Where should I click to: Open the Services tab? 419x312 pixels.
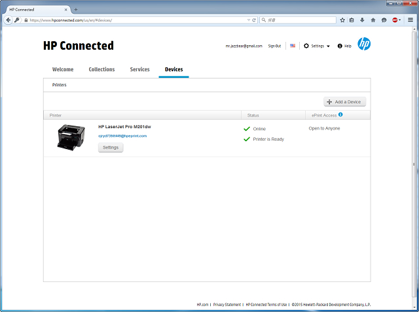[x=139, y=69]
